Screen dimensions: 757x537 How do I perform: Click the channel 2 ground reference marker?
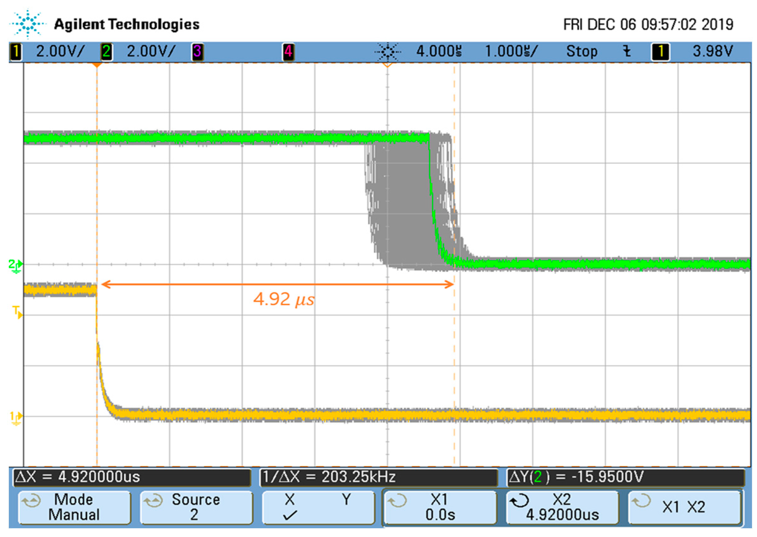pos(15,266)
